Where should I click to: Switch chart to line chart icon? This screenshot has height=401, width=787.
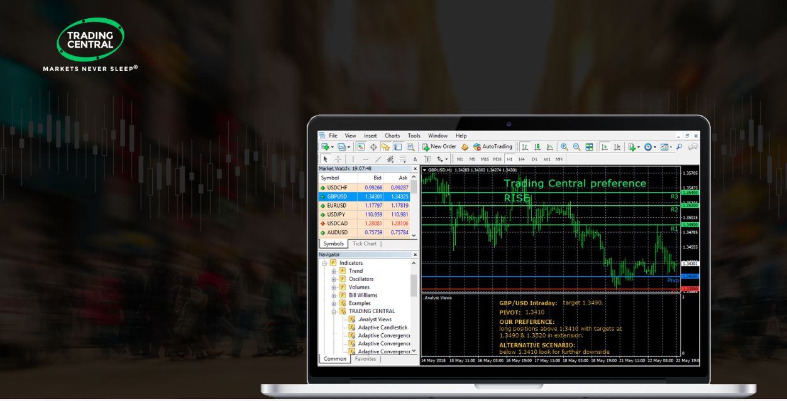[550, 147]
